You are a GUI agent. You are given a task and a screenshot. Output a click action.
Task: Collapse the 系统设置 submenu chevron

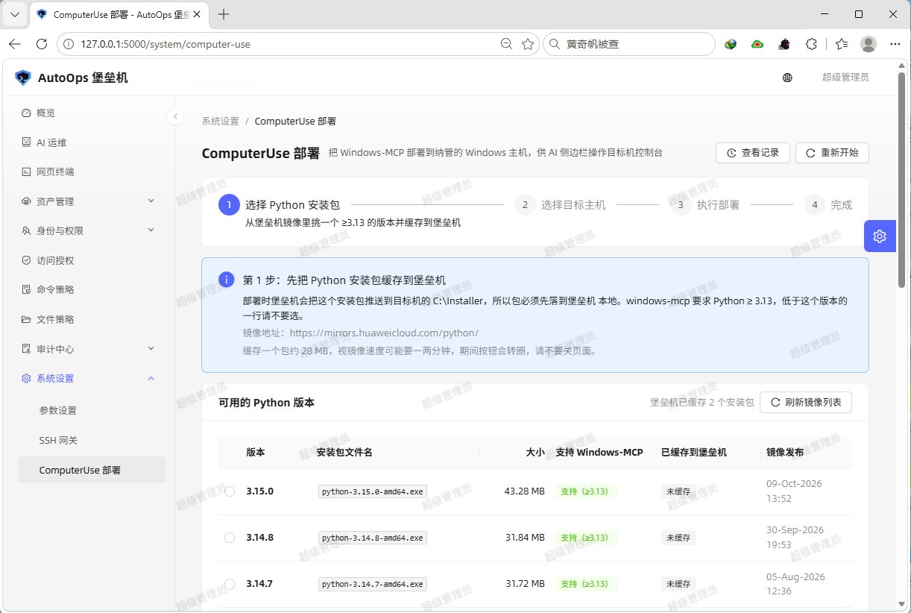click(151, 378)
